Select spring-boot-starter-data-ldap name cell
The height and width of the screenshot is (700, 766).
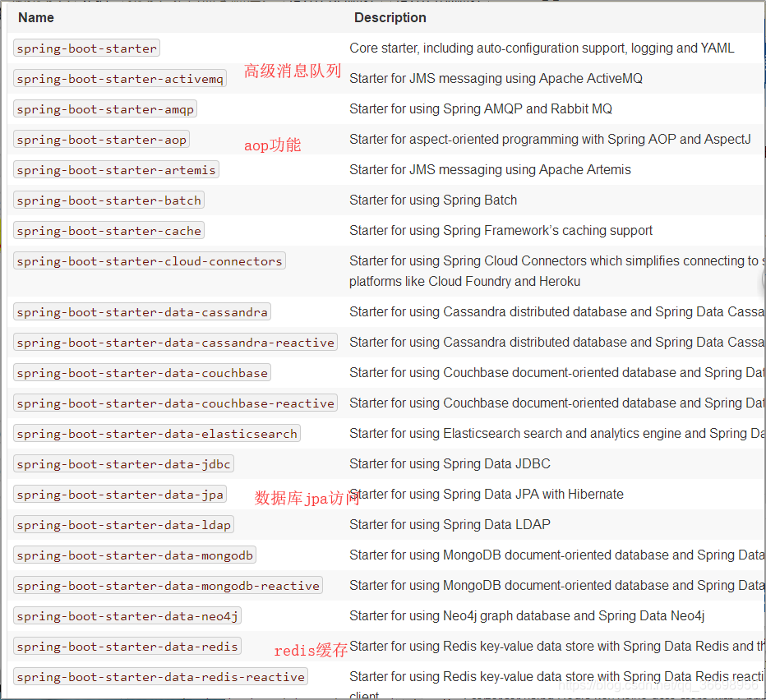(x=123, y=524)
